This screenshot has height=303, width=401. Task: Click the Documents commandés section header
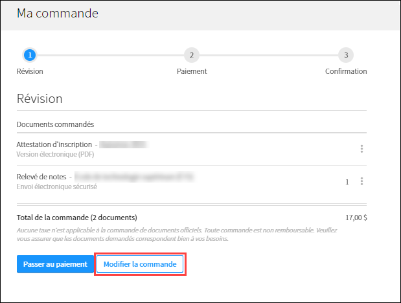click(x=55, y=124)
